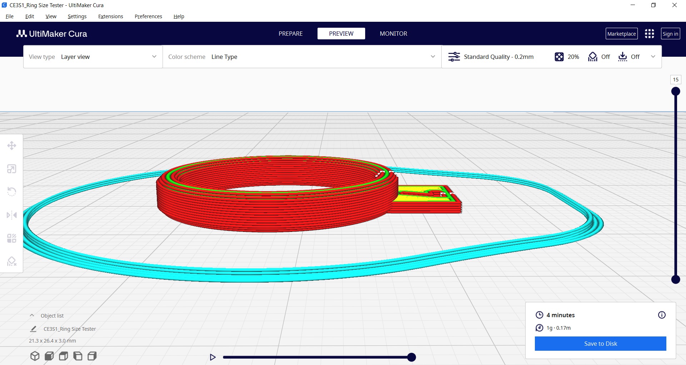Select the Mirror tool in left toolbar
Image resolution: width=686 pixels, height=365 pixels.
(x=11, y=215)
